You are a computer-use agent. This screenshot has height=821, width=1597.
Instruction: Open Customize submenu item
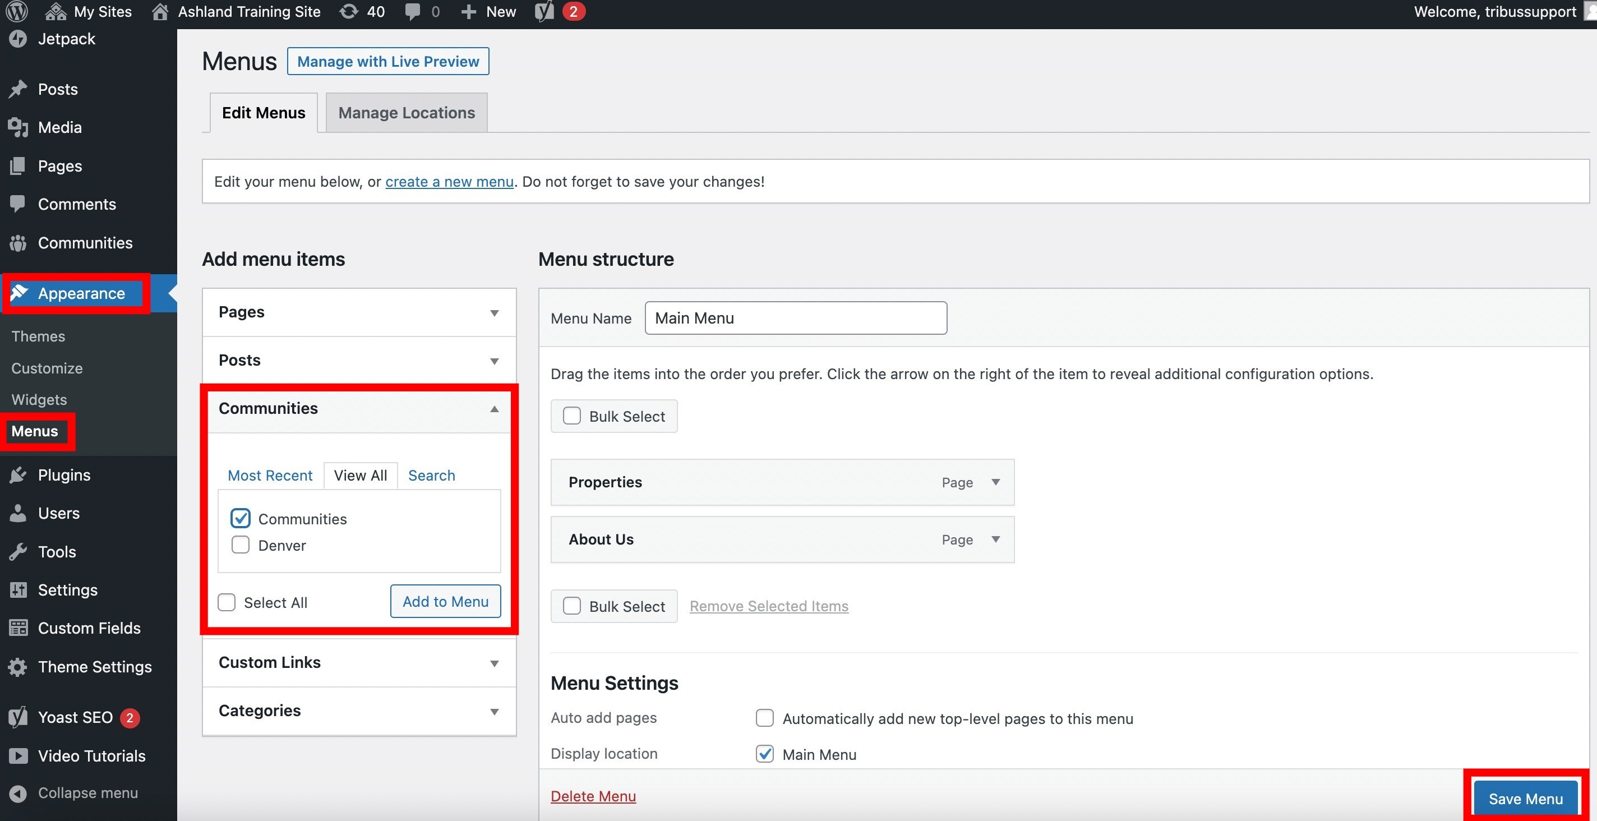tap(47, 368)
